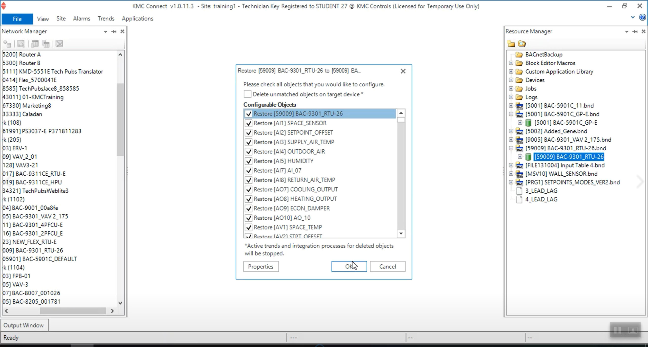The height and width of the screenshot is (347, 648).
Task: Open the View menu
Action: click(x=43, y=18)
